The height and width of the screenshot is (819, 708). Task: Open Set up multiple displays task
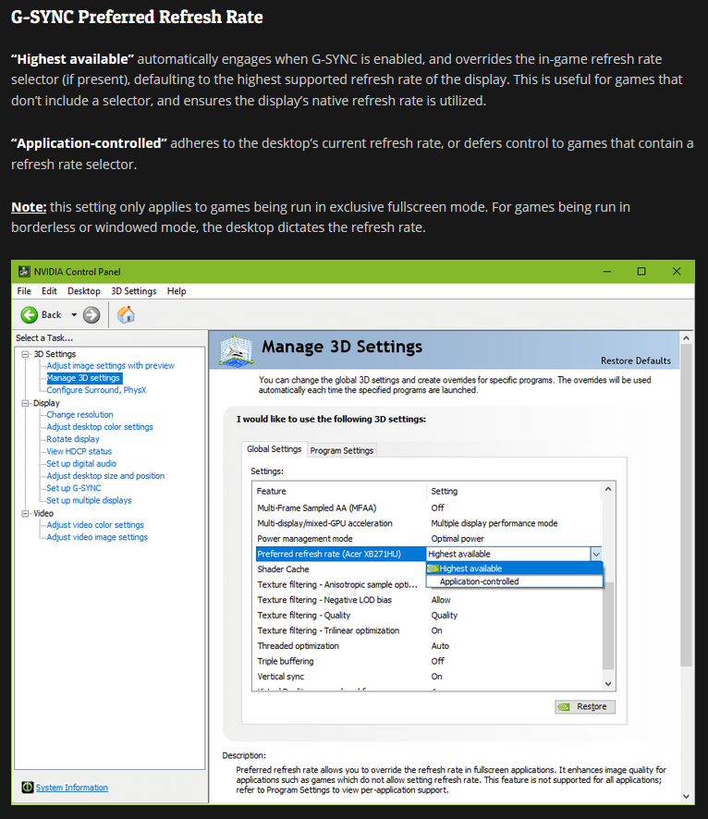[89, 500]
